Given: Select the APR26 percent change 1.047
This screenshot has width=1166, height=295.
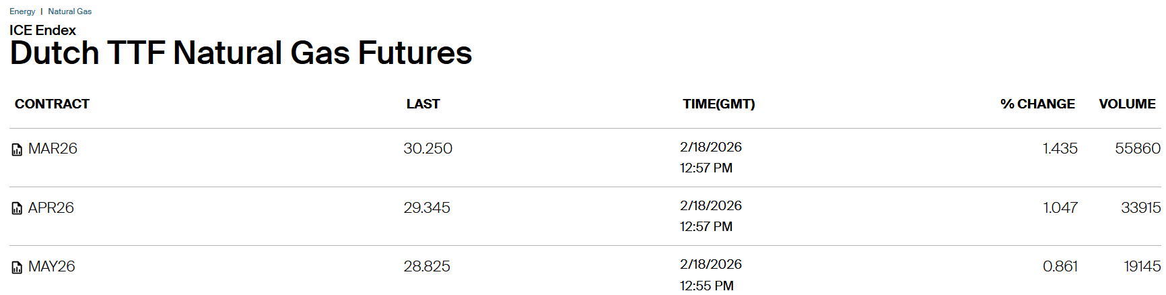Looking at the screenshot, I should click(1060, 208).
